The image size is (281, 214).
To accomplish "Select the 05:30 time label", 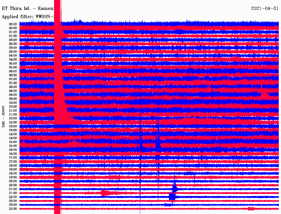I will (13, 67).
